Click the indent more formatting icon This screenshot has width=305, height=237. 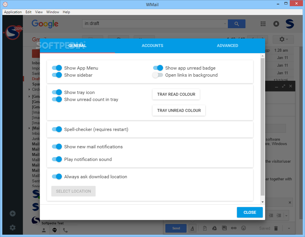[279, 215]
